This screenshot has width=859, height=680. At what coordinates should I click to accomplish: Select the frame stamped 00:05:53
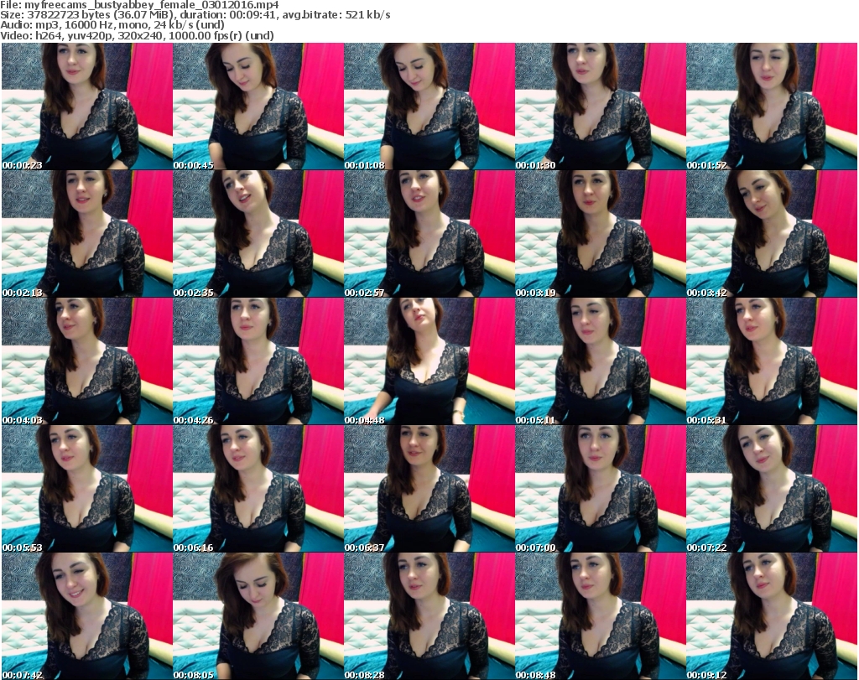click(x=87, y=489)
